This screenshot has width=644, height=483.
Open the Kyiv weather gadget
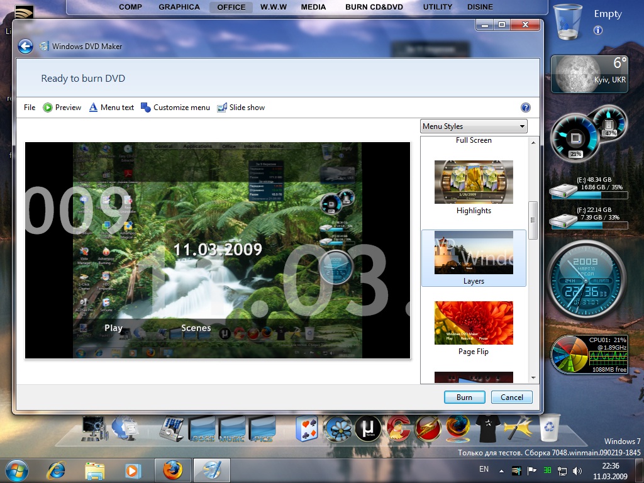(589, 74)
